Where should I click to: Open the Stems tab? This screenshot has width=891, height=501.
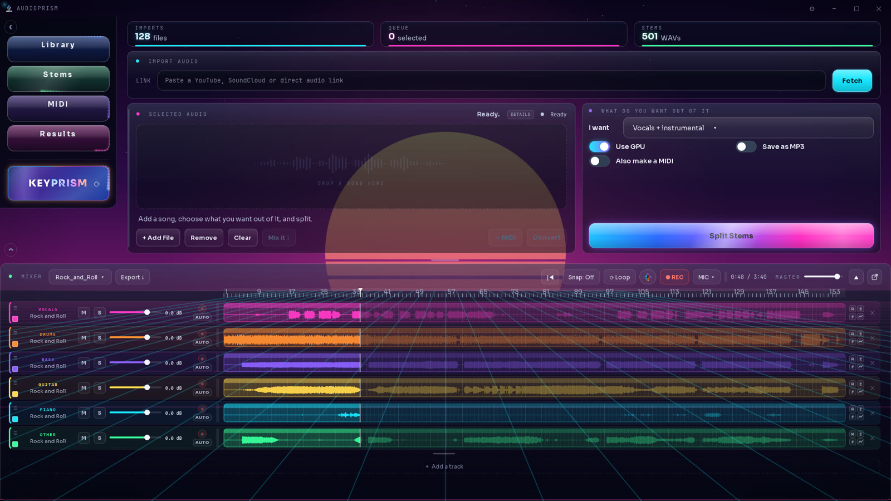(x=58, y=78)
